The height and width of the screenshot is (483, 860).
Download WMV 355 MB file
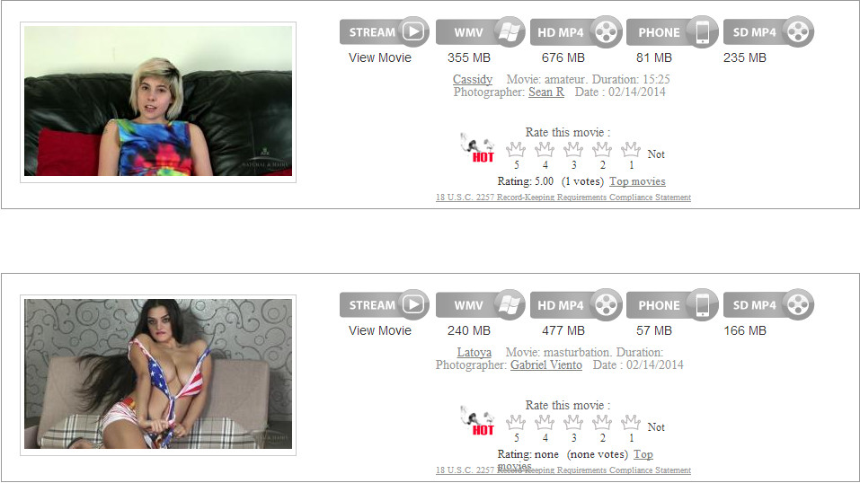pos(481,31)
